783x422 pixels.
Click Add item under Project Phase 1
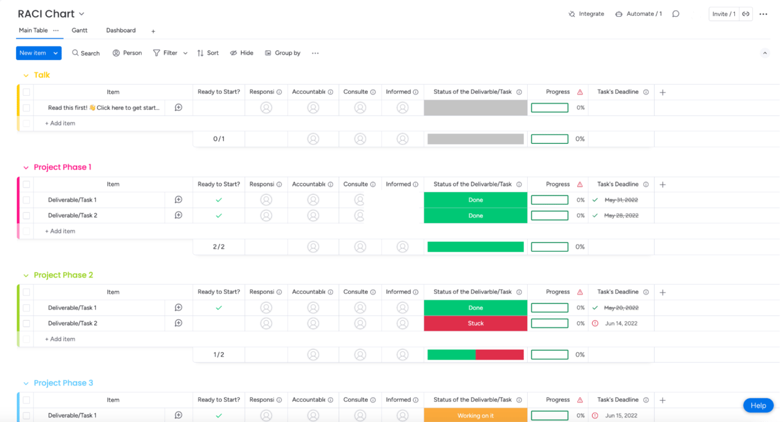coord(59,231)
